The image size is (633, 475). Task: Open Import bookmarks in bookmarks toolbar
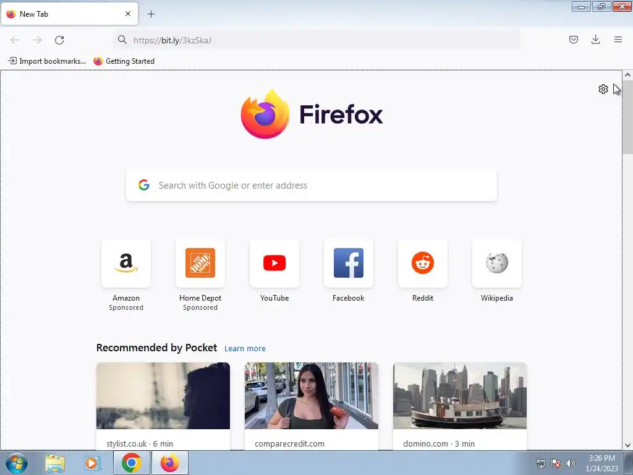47,61
